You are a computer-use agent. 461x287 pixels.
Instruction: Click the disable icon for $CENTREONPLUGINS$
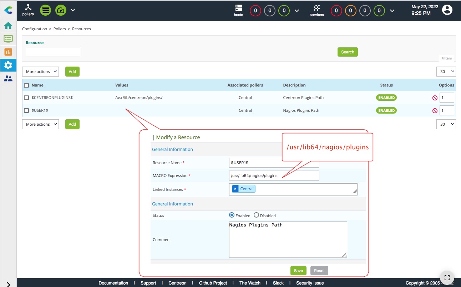[435, 98]
